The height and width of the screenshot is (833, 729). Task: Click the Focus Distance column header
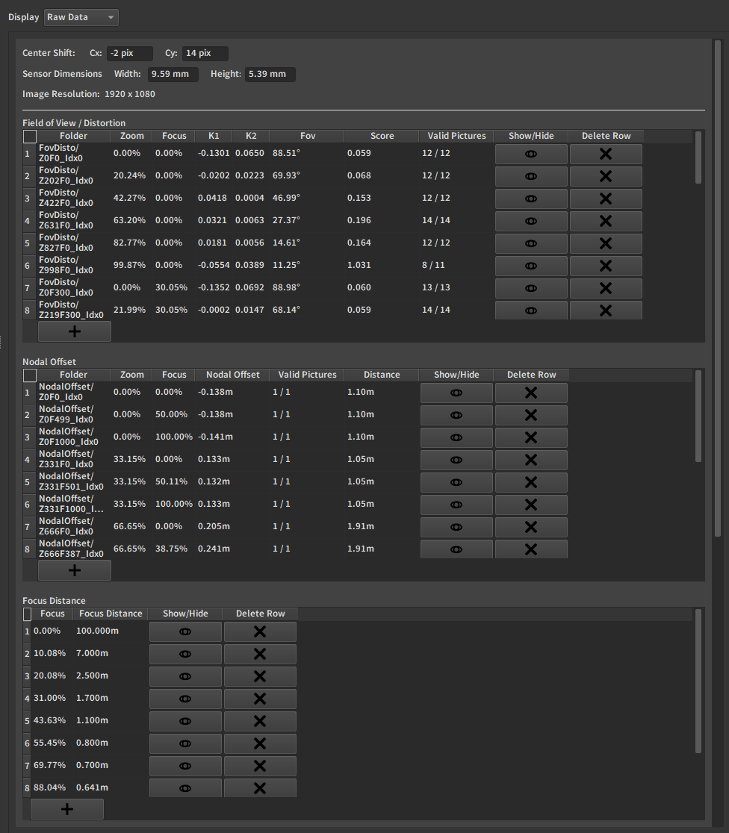pos(111,614)
